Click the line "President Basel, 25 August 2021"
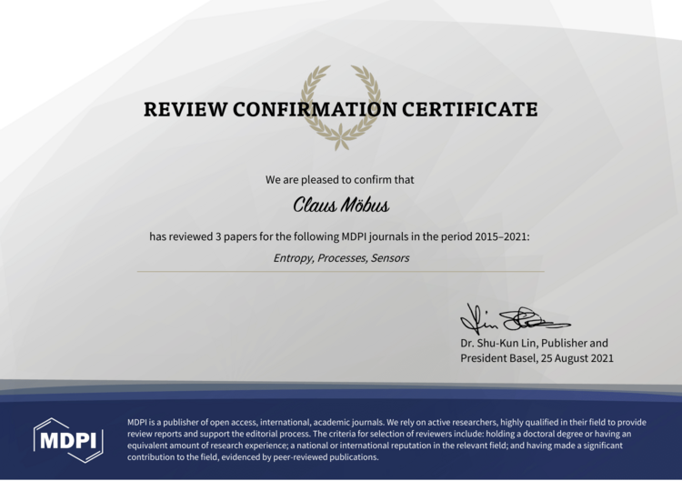 pos(537,358)
